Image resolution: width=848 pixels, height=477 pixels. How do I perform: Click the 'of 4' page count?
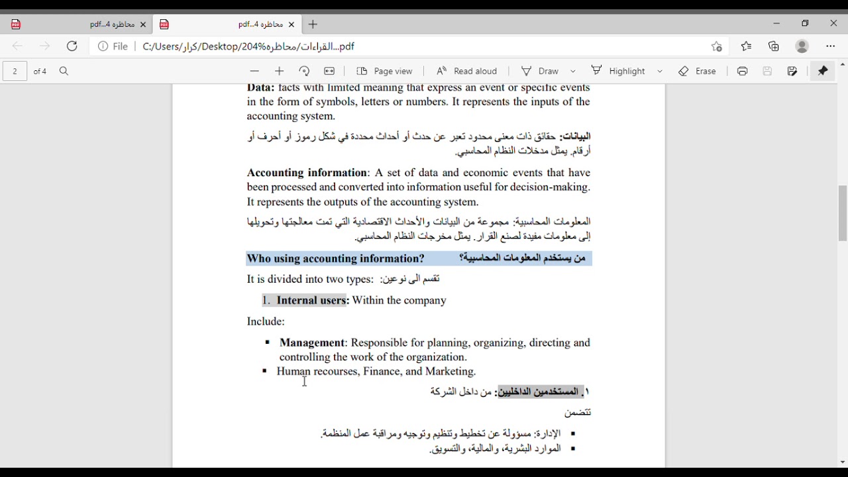tap(40, 71)
